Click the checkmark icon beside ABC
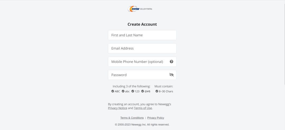The height and width of the screenshot is (130, 285). coord(113,91)
